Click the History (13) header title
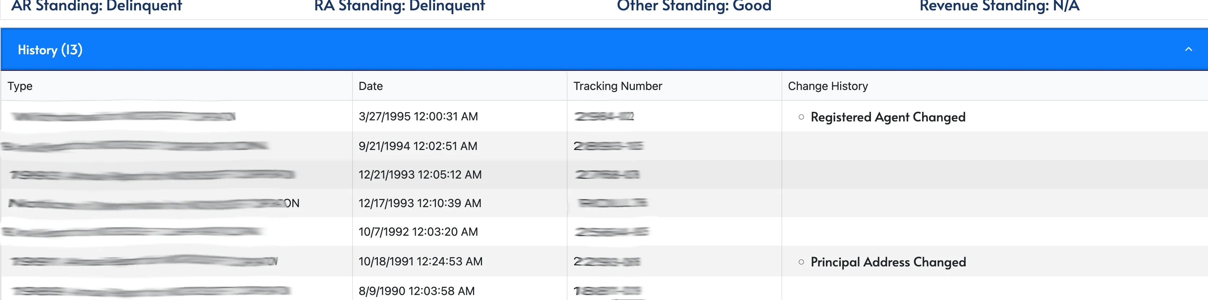The image size is (1208, 300). 50,50
